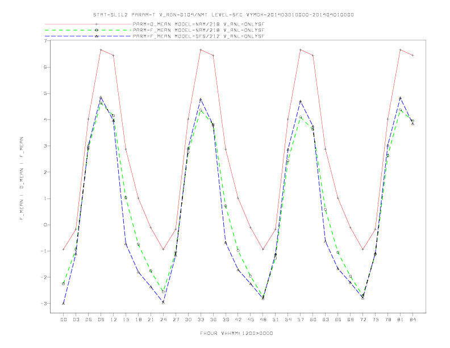Viewport: 450px width, 348px height.
Task: Click the x-axis tick label 06
Action: point(89,320)
